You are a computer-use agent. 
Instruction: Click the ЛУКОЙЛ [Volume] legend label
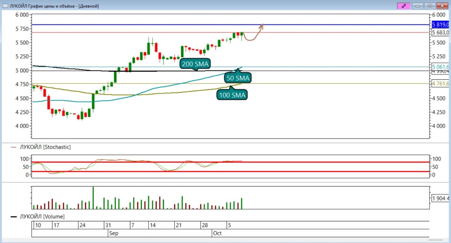(x=42, y=217)
